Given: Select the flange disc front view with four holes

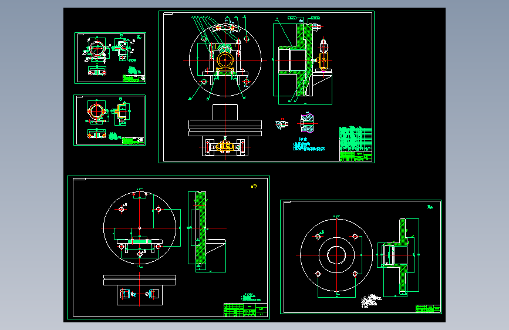Looking at the screenshot, I should point(336,255).
